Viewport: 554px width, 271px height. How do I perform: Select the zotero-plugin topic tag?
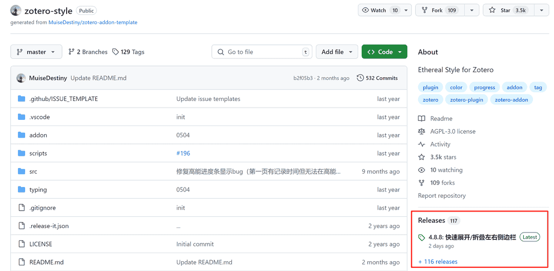coord(466,100)
